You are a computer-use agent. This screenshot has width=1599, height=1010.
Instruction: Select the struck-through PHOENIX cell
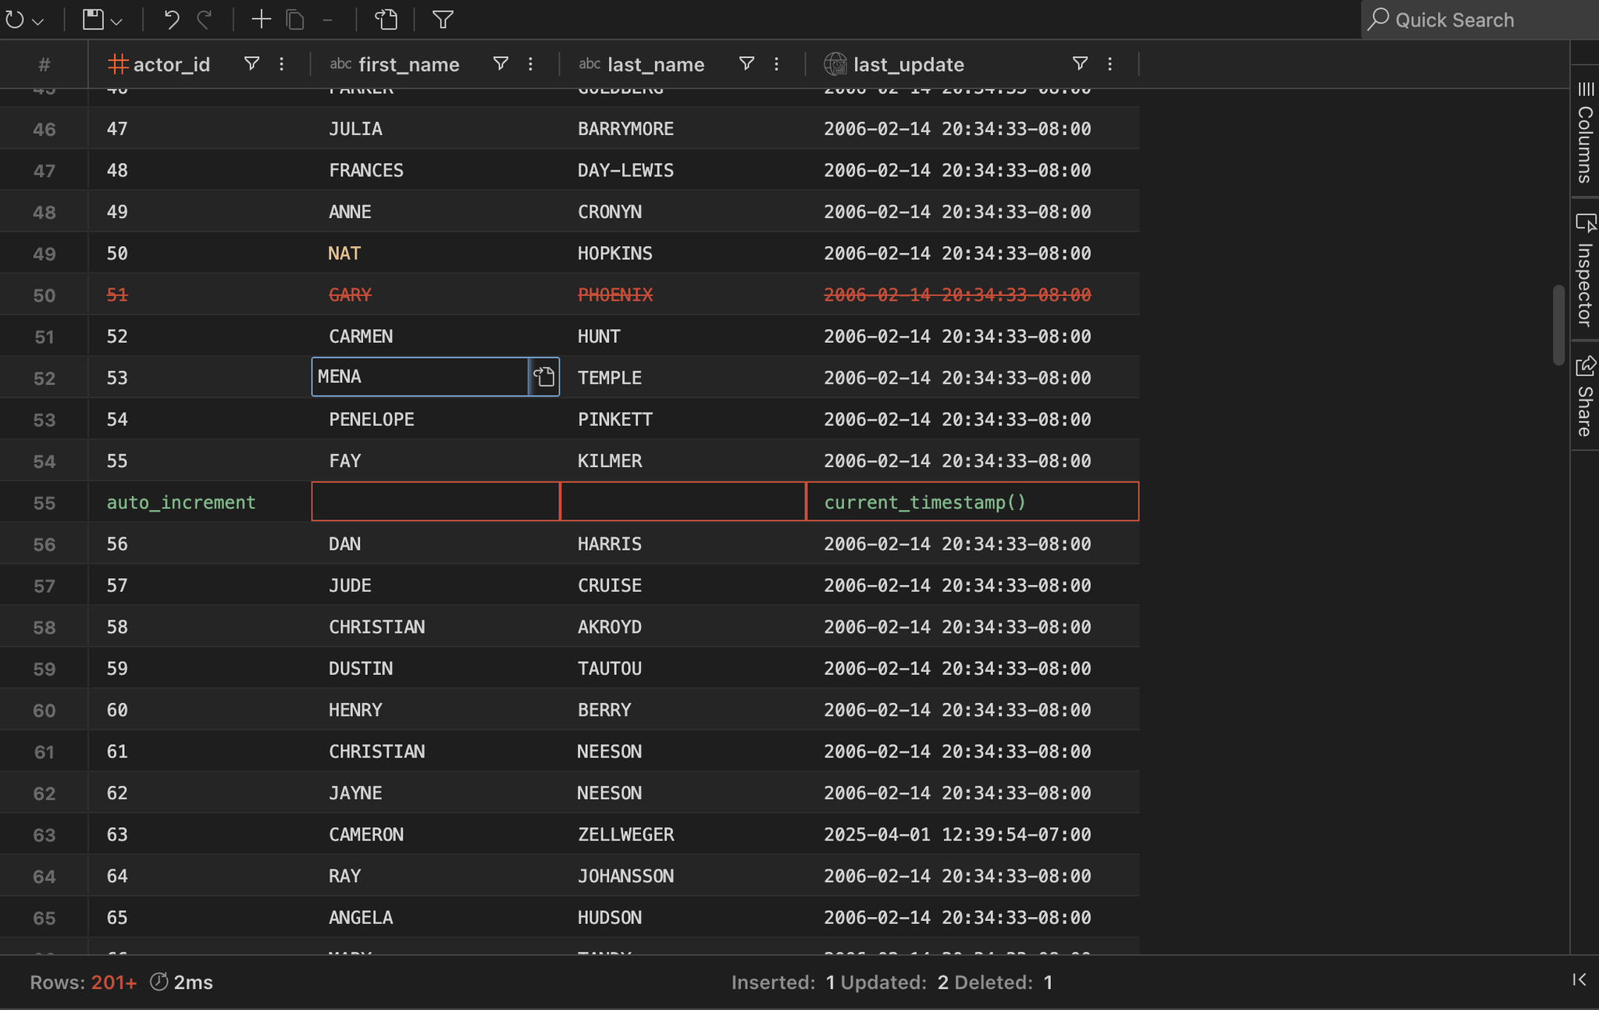pyautogui.click(x=682, y=294)
